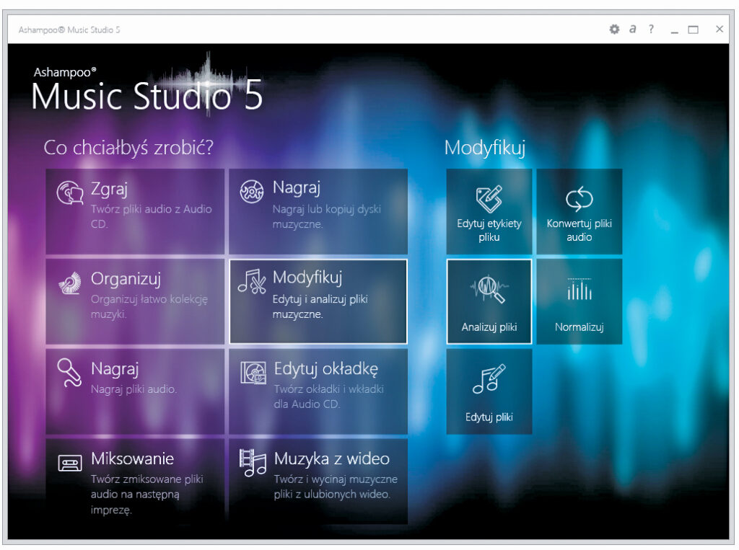
Task: Select the Modyfikuj scissors-note editing icon
Action: 253,281
